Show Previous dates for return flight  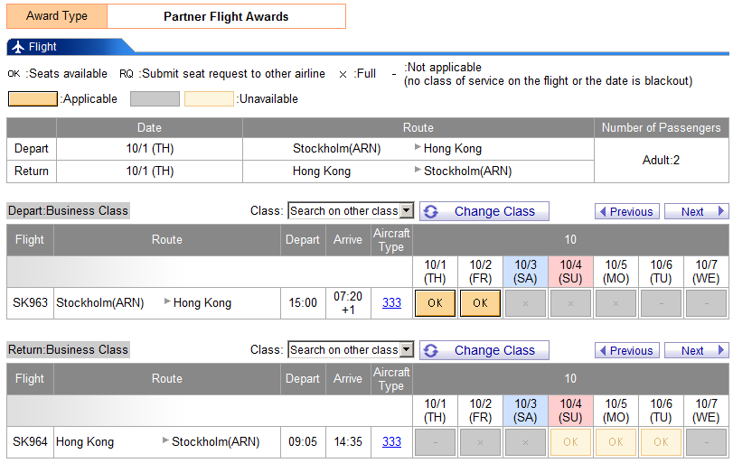(626, 350)
